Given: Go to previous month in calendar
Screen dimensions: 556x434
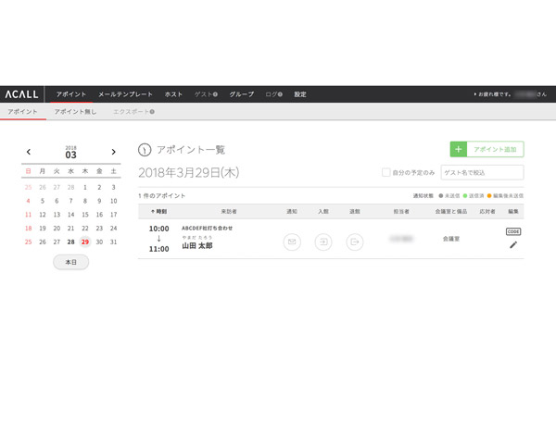Looking at the screenshot, I should coord(28,152).
